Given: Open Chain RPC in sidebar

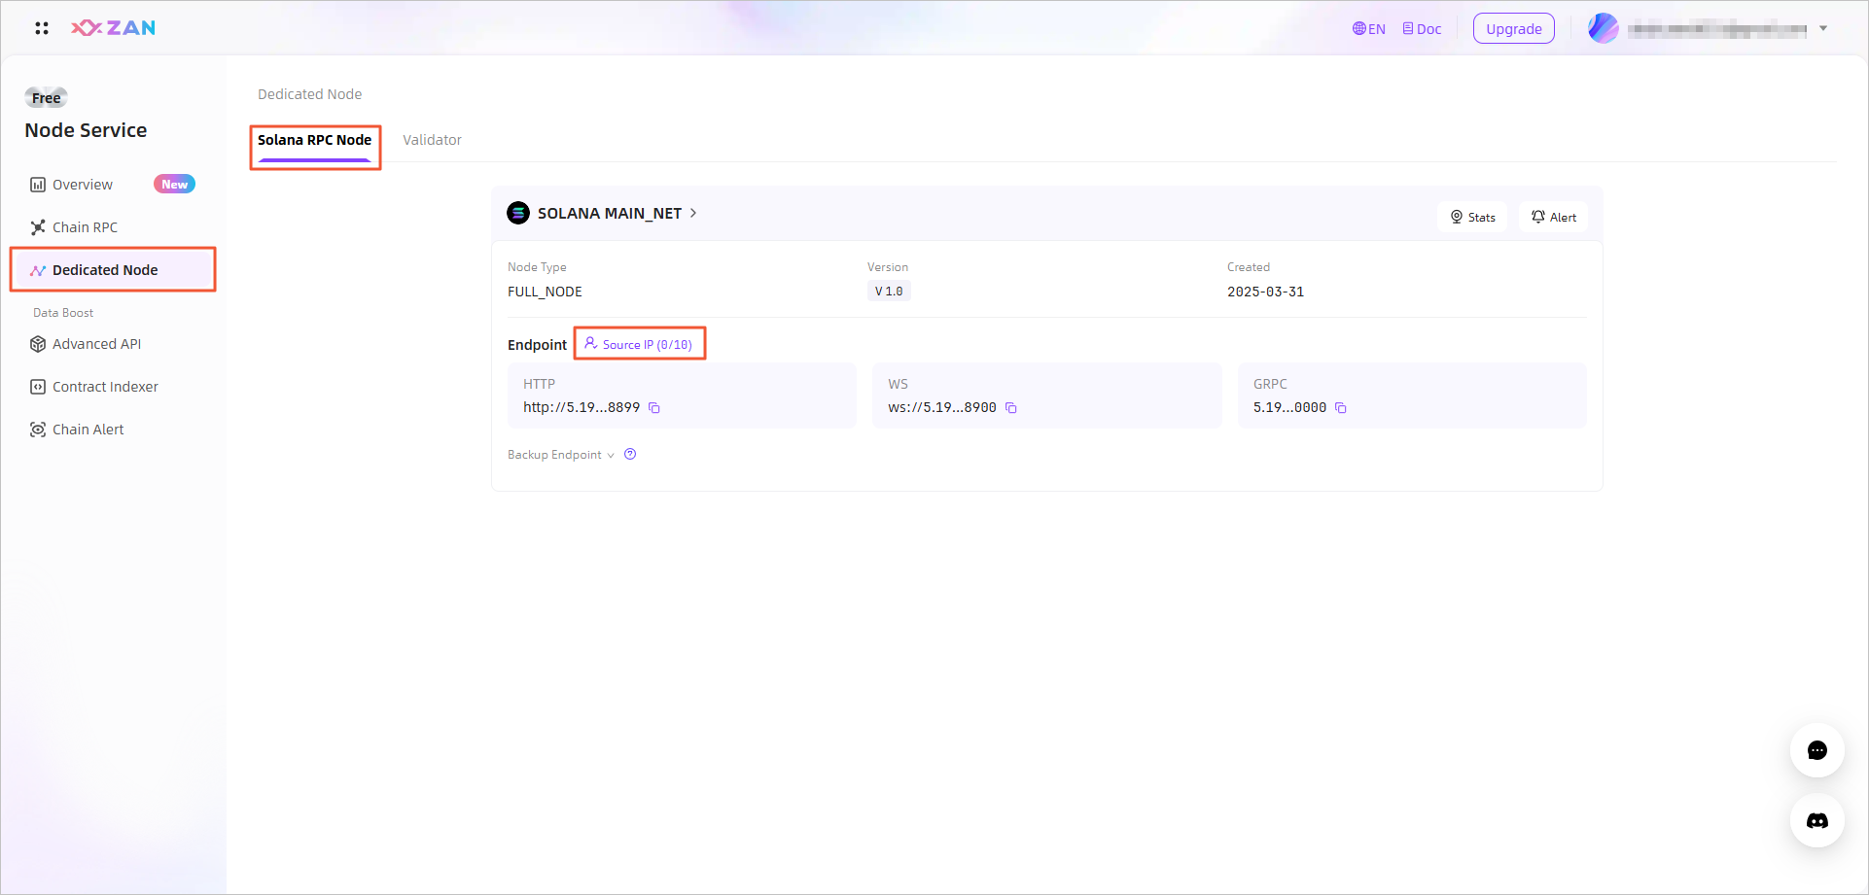Looking at the screenshot, I should click(x=85, y=227).
